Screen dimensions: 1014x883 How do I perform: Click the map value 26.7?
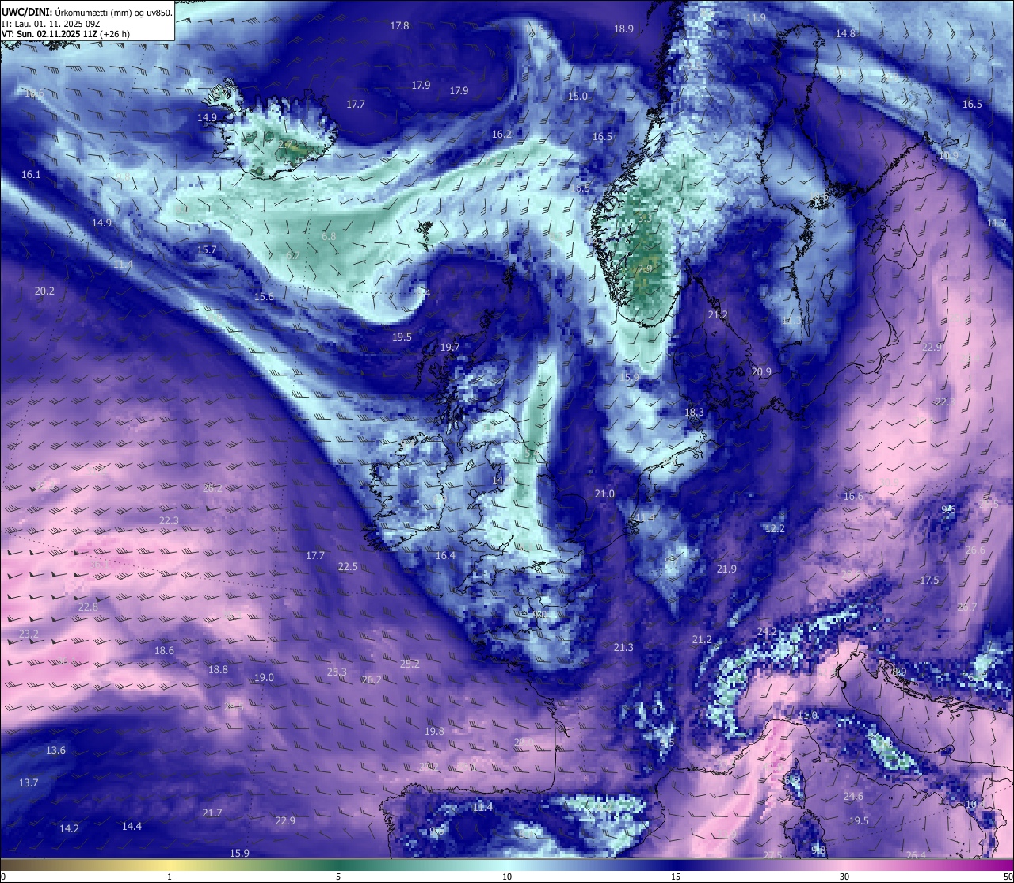pyautogui.click(x=967, y=607)
